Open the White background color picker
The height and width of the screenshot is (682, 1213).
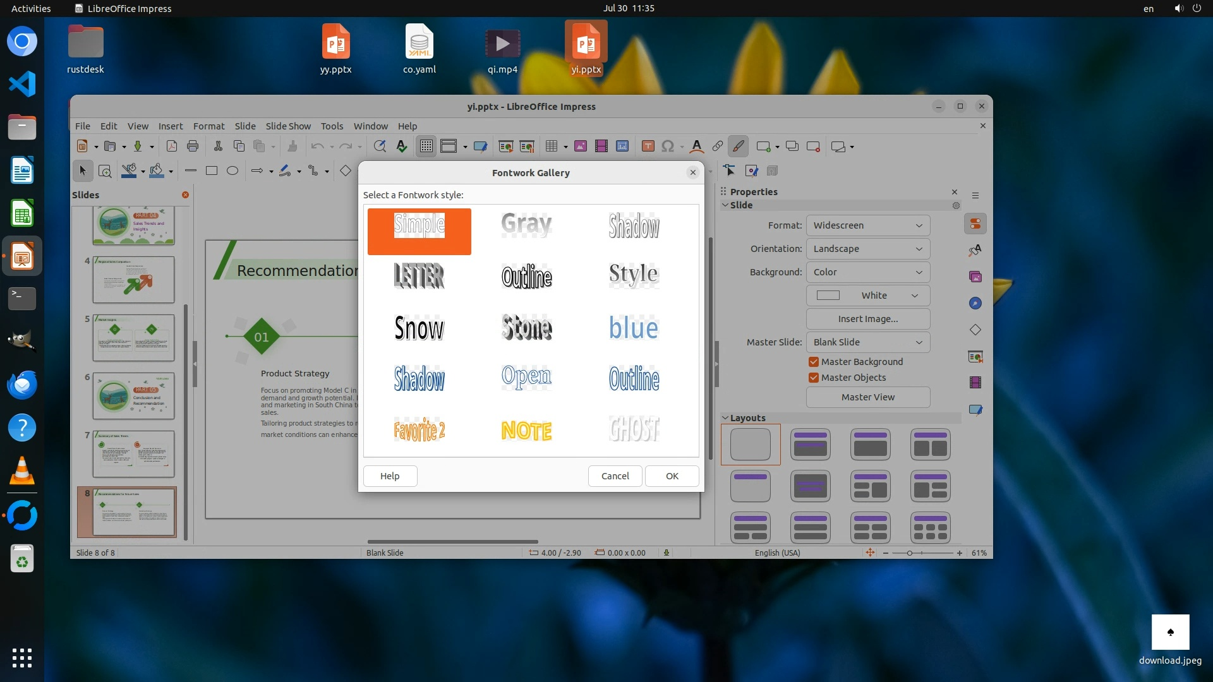(867, 296)
